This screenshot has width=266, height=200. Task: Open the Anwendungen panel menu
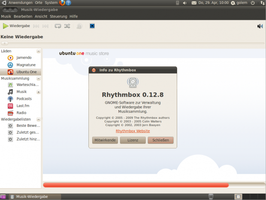[x=20, y=3]
